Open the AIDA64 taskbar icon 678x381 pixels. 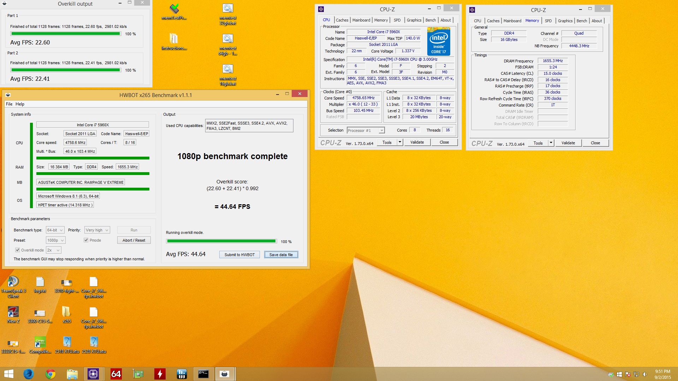116,374
